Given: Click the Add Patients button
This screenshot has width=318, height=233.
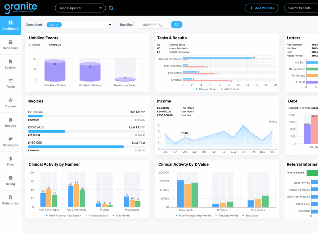Looking at the screenshot, I should 261,8.
